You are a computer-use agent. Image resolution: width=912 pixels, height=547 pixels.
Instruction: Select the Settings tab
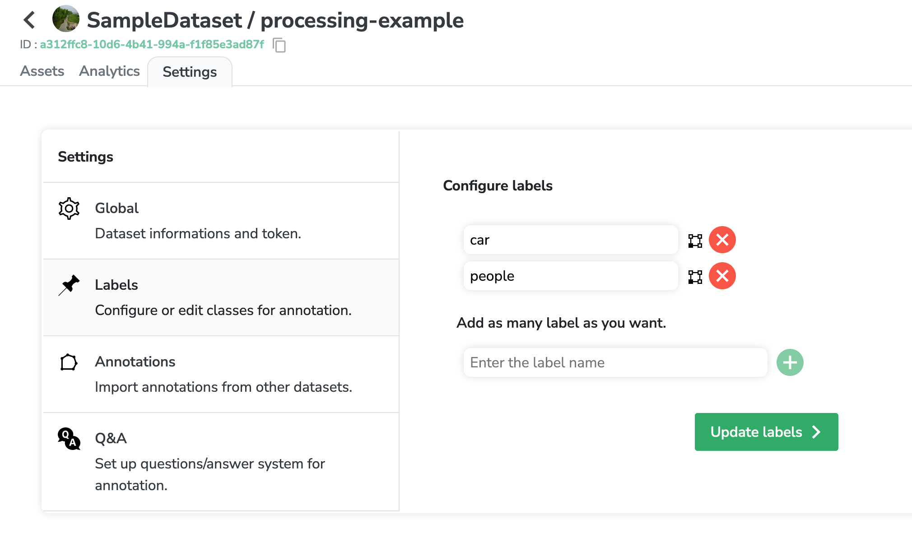[190, 72]
